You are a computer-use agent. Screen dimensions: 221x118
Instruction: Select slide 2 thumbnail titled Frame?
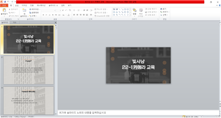tap(29, 70)
